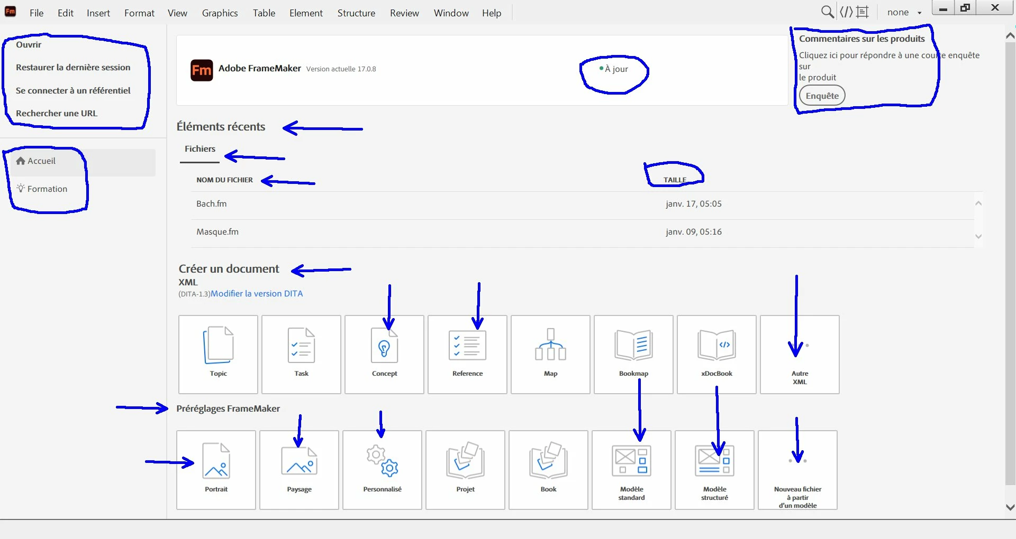Open recent file Masque.fm

point(217,232)
